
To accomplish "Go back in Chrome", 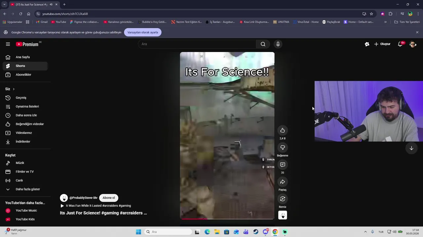I will (x=5, y=14).
